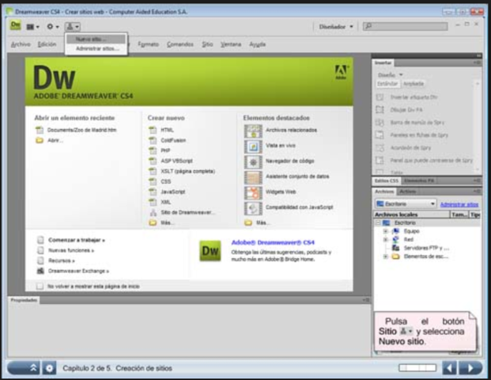Switch to Estilos CSS tab
The width and height of the screenshot is (491, 380).
pos(387,181)
